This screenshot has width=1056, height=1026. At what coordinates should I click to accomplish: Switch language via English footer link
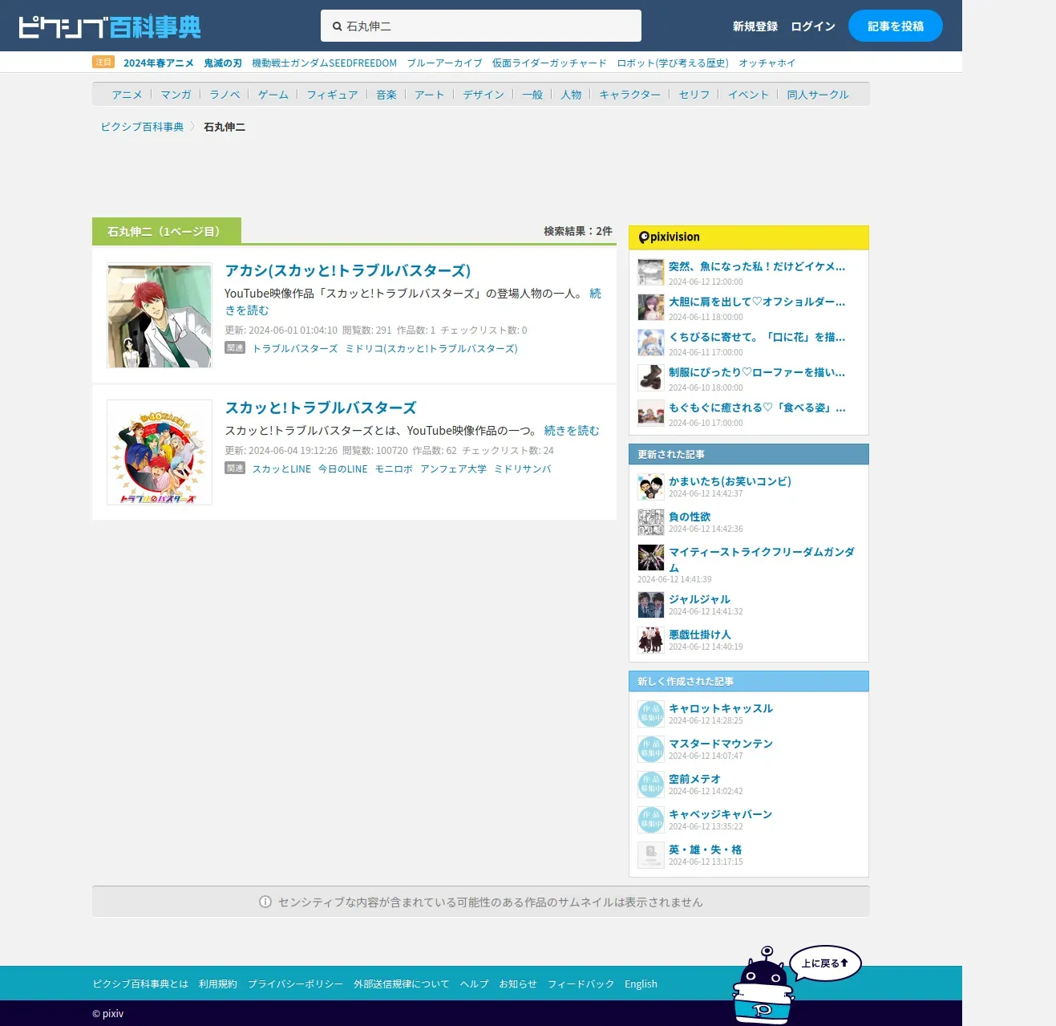click(x=641, y=983)
